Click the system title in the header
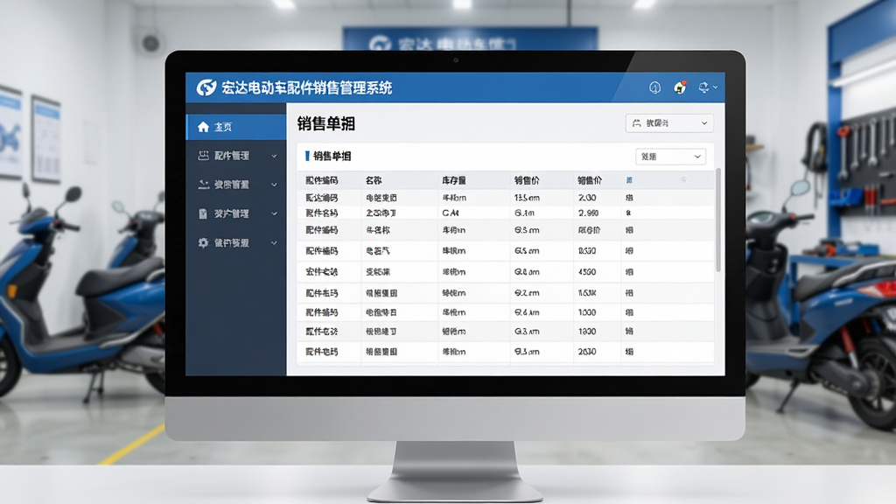 click(307, 88)
